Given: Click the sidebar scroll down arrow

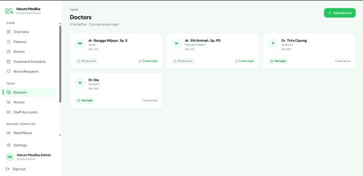Looking at the screenshot, I should click(x=60, y=135).
